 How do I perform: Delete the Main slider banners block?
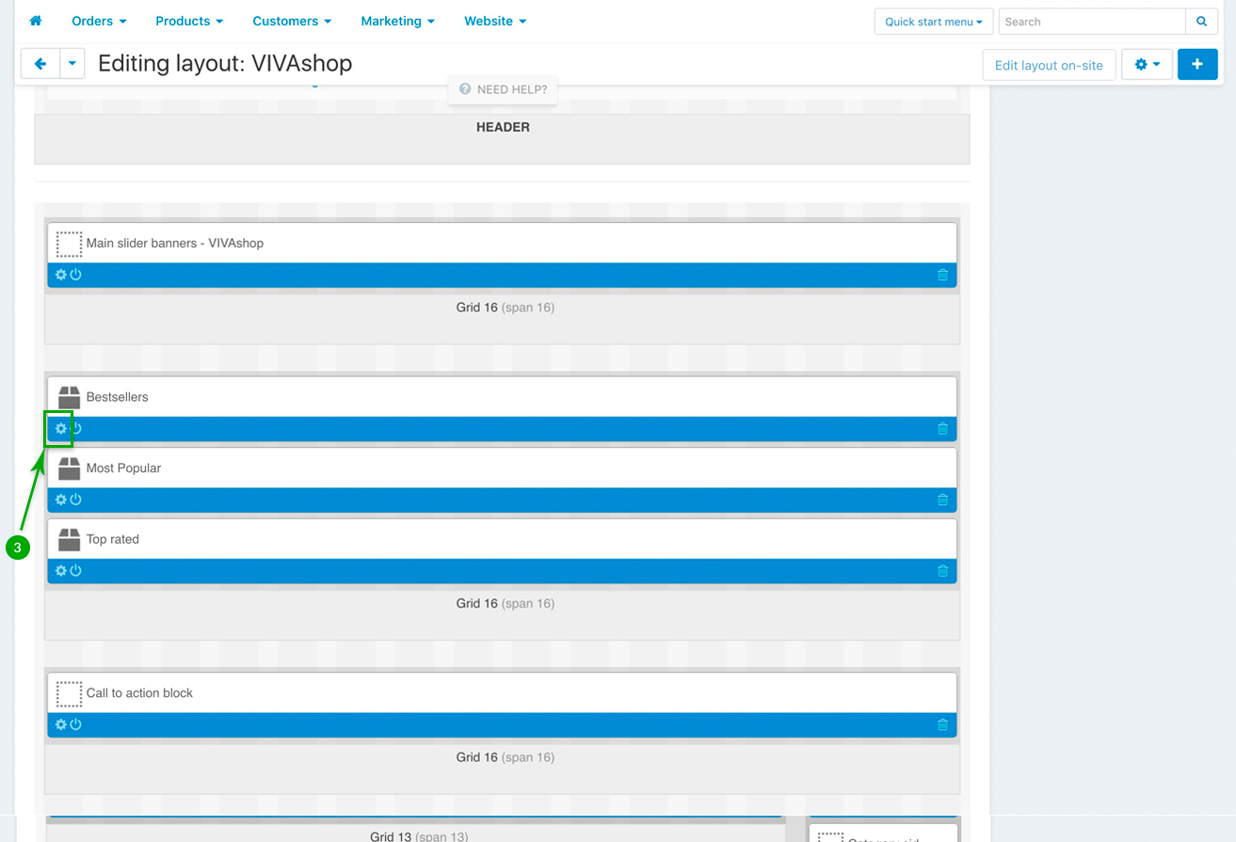tap(942, 275)
